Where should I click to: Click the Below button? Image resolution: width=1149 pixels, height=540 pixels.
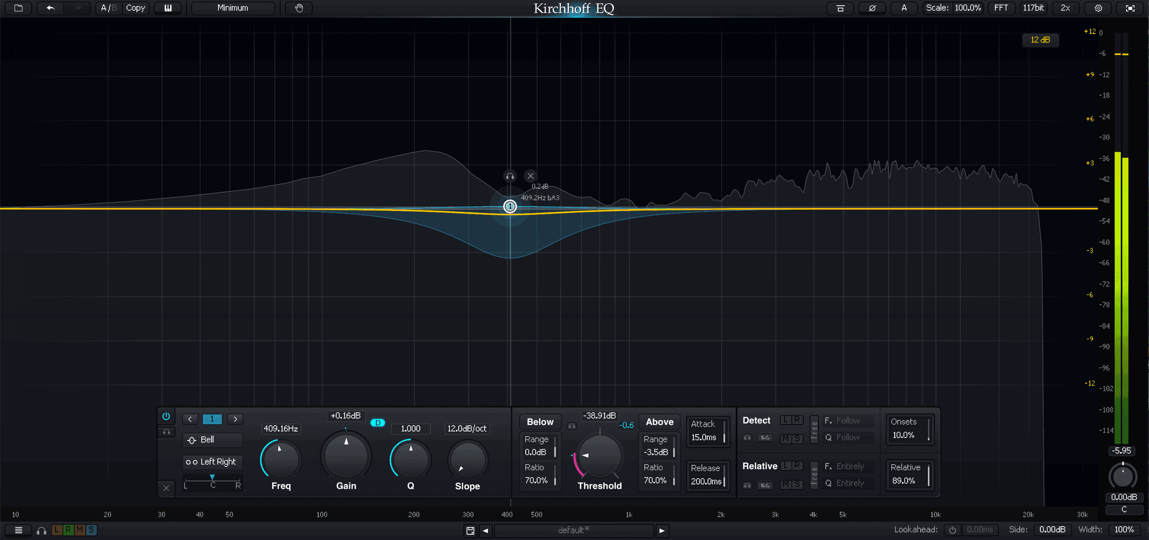tap(540, 422)
